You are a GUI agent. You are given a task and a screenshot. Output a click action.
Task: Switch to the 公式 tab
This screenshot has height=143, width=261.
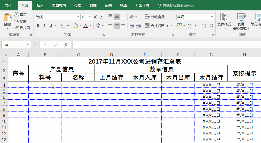(x=78, y=5)
